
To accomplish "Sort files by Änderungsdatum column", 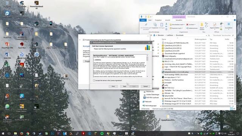I will [200, 39].
